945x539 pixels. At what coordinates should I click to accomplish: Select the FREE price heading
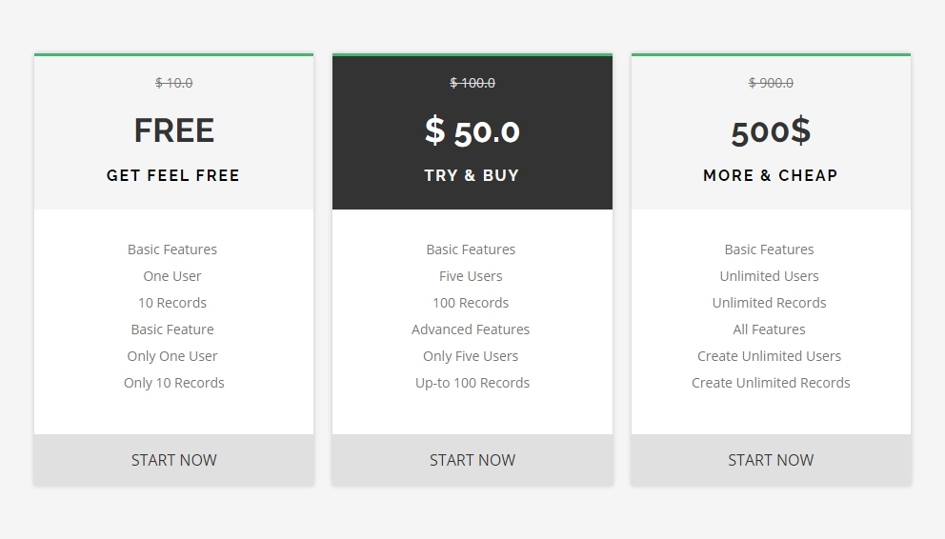pyautogui.click(x=173, y=130)
